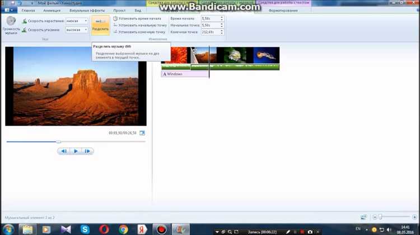Viewport: 420px width, 235px height.
Task: Open the View (Вид) ribbon tab
Action: pos(138,11)
